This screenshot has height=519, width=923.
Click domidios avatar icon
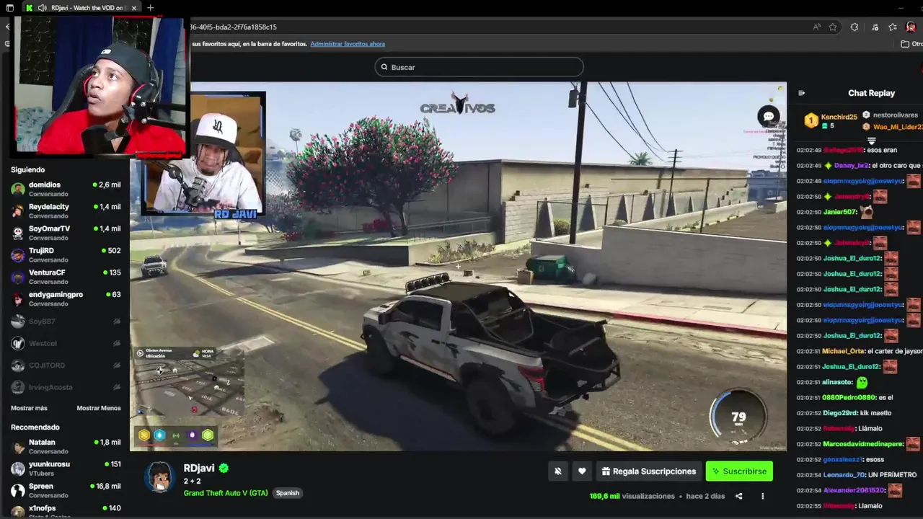(x=17, y=189)
